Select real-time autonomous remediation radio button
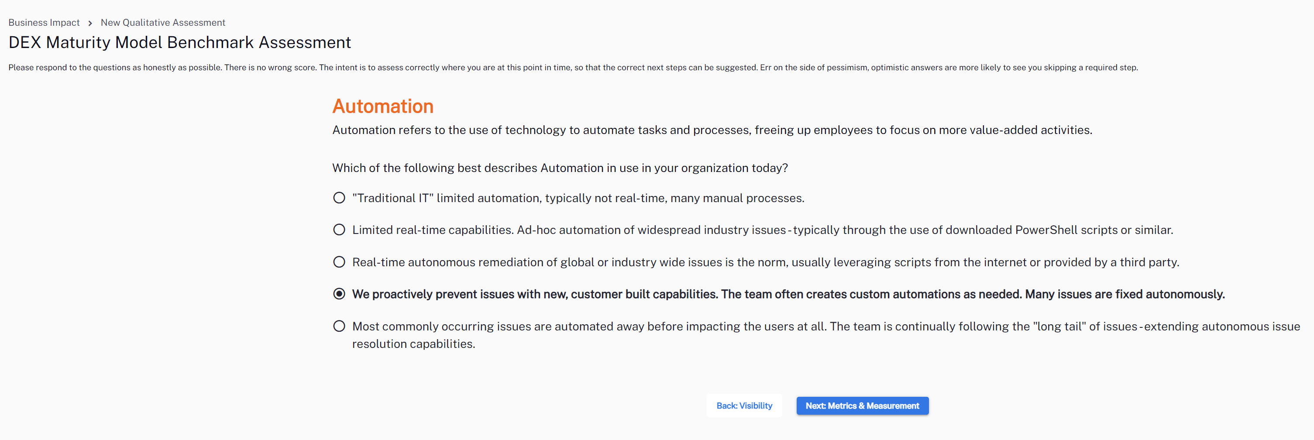The image size is (1314, 440). click(x=339, y=262)
